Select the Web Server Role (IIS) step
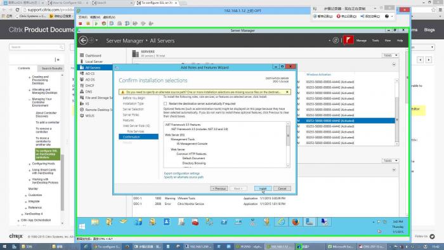 coord(136,126)
